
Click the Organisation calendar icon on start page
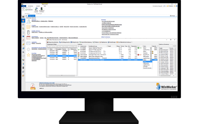pos(28,38)
